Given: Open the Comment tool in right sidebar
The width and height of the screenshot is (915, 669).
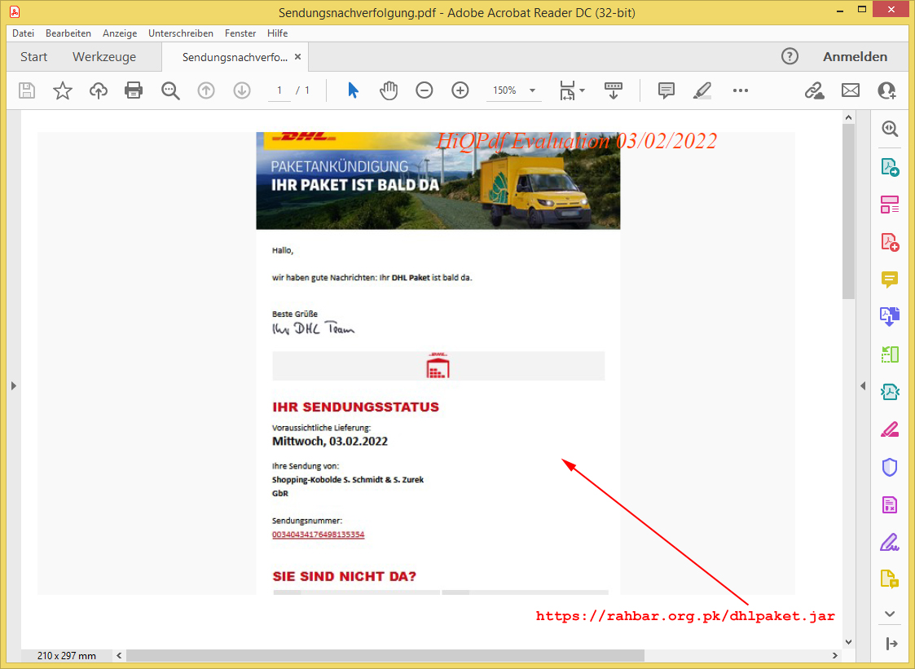Looking at the screenshot, I should (x=890, y=279).
